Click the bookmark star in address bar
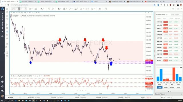This screenshot has height=102, width=183. (x=154, y=5)
